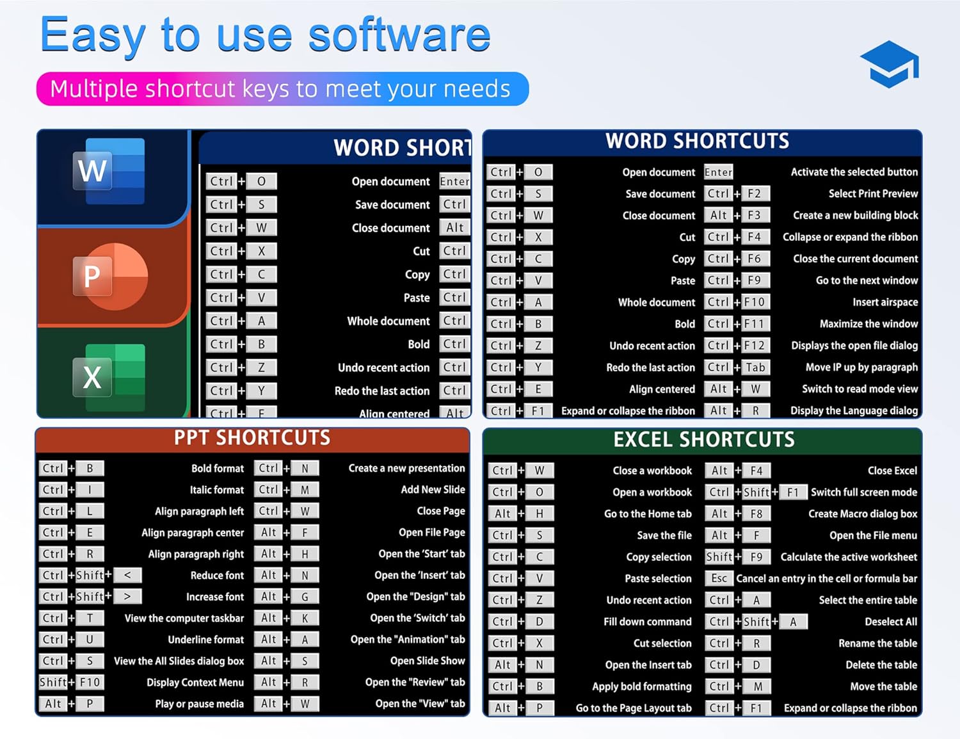Image resolution: width=960 pixels, height=739 pixels.
Task: Click the F10 key beside Display Context Menu
Action: (x=90, y=682)
